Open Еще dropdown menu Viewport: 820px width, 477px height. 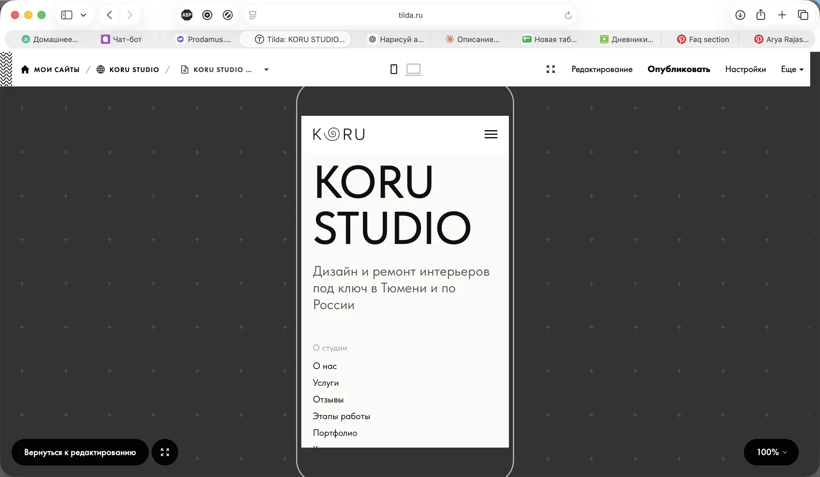792,69
